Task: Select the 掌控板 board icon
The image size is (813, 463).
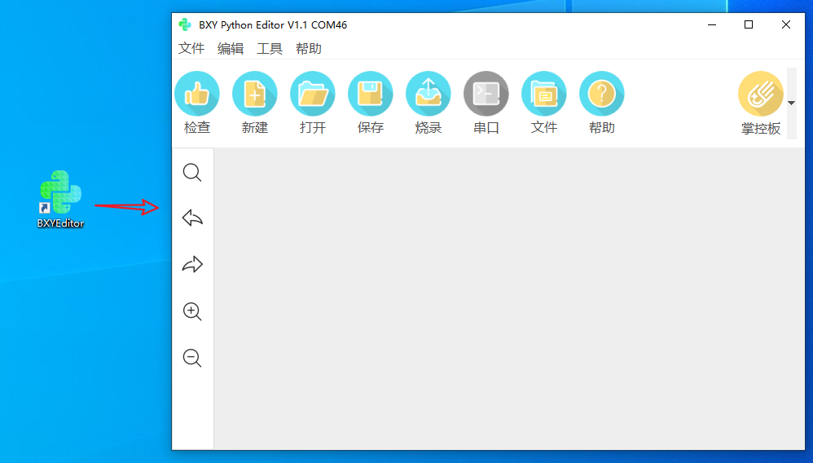Action: (x=761, y=94)
